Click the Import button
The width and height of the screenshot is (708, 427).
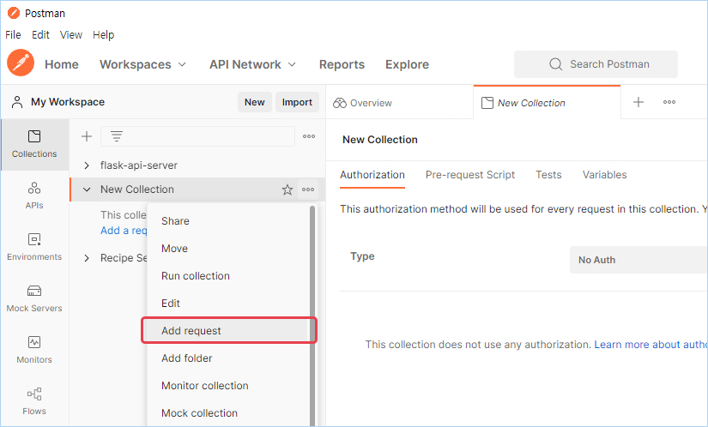pyautogui.click(x=297, y=102)
